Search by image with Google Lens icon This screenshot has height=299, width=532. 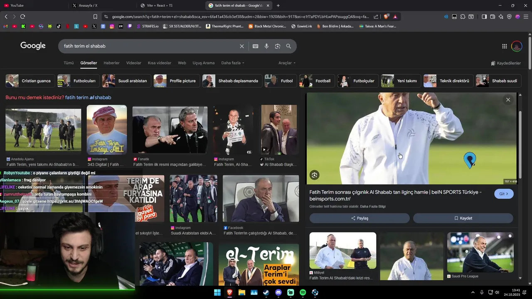278,46
